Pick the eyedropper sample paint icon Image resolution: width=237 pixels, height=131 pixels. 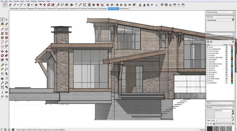(x=233, y=120)
